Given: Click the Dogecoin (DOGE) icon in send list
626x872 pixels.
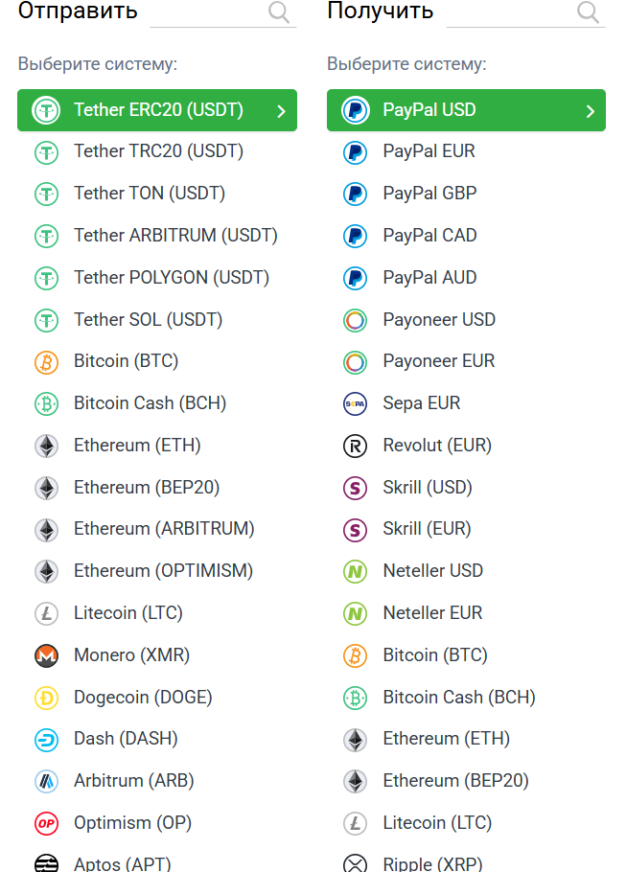Looking at the screenshot, I should coord(46,698).
